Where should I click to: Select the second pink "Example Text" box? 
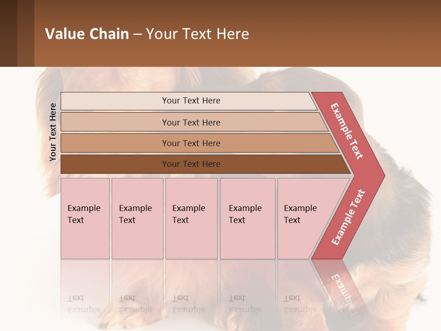(137, 218)
